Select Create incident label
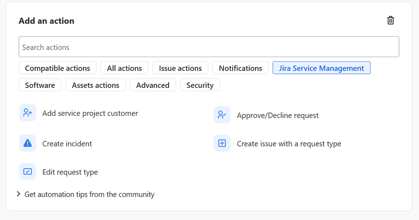Screen dimensions: 419x220 tap(67, 144)
